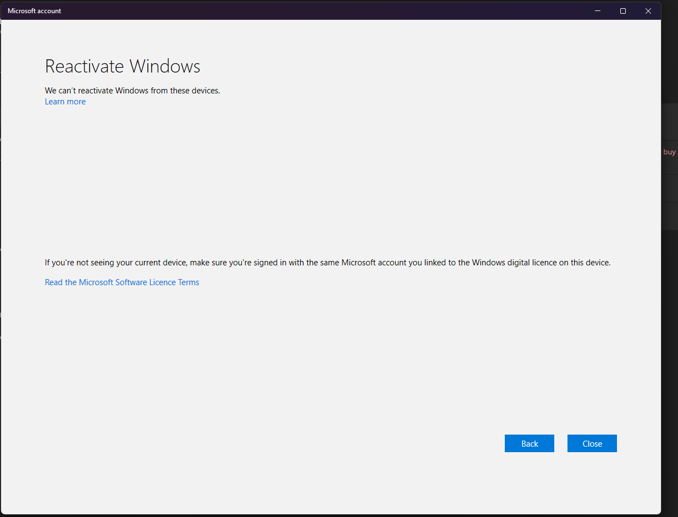Screen dimensions: 678x517
Task: Minimize the Microsoft account window
Action: (x=598, y=11)
